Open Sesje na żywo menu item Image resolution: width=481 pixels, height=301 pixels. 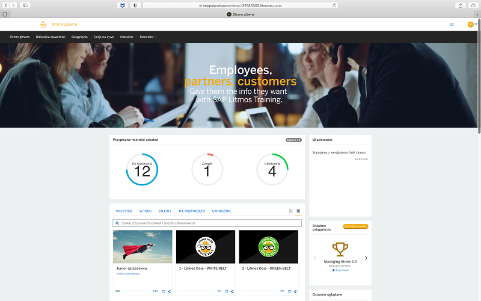(103, 37)
